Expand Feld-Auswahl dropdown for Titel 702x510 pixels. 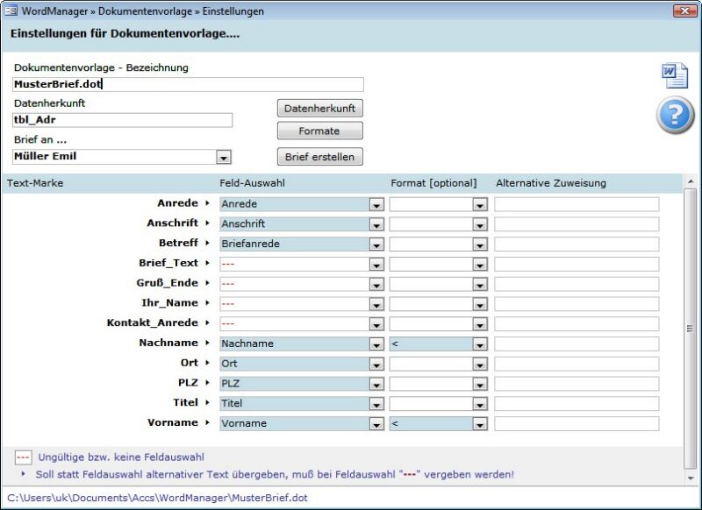(x=376, y=404)
